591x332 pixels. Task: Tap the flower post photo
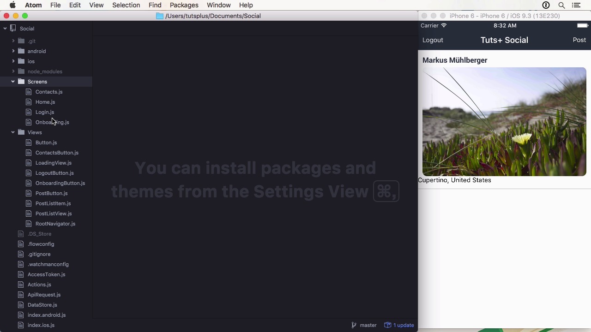504,122
